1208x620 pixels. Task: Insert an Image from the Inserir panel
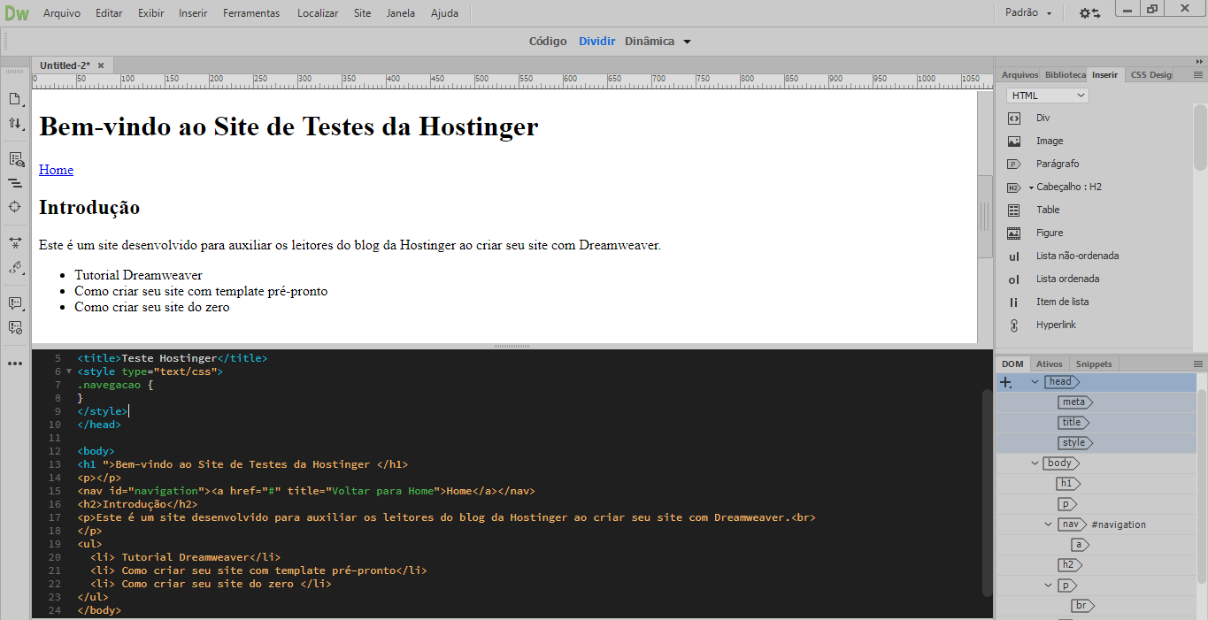pyautogui.click(x=1047, y=140)
